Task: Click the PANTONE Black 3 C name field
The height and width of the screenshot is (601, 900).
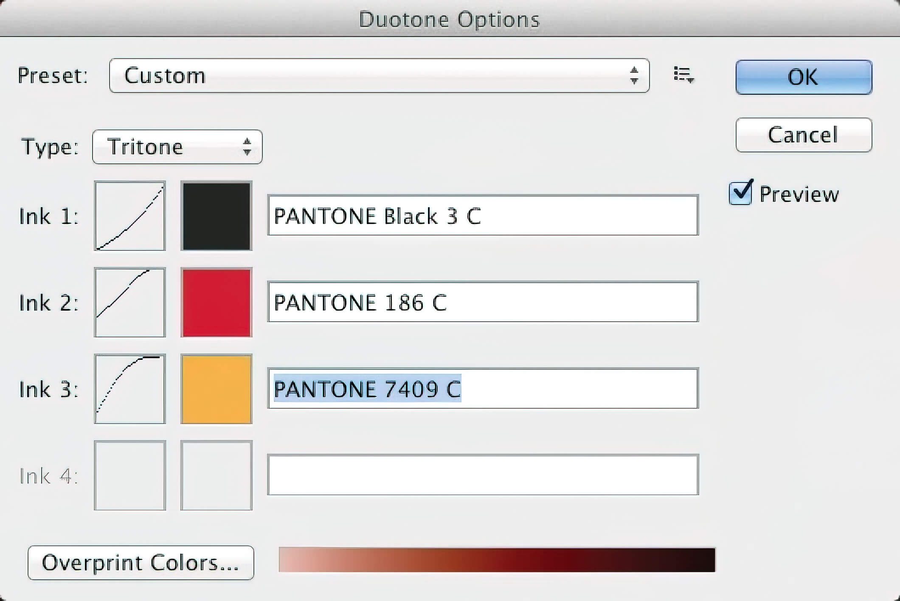Action: tap(483, 216)
